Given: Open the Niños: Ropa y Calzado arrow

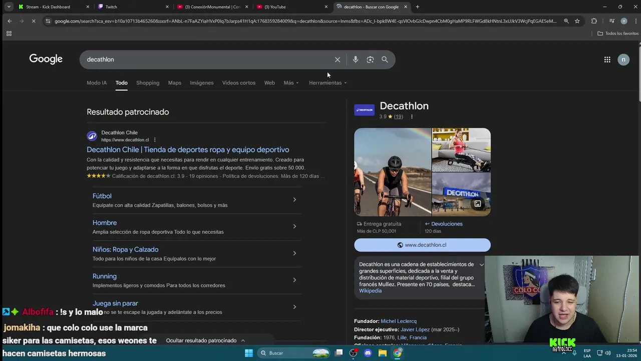Looking at the screenshot, I should (x=294, y=253).
